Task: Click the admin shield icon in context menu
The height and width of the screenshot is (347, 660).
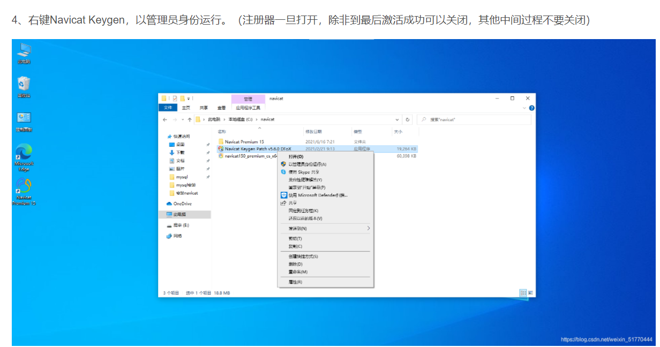Action: tap(283, 164)
